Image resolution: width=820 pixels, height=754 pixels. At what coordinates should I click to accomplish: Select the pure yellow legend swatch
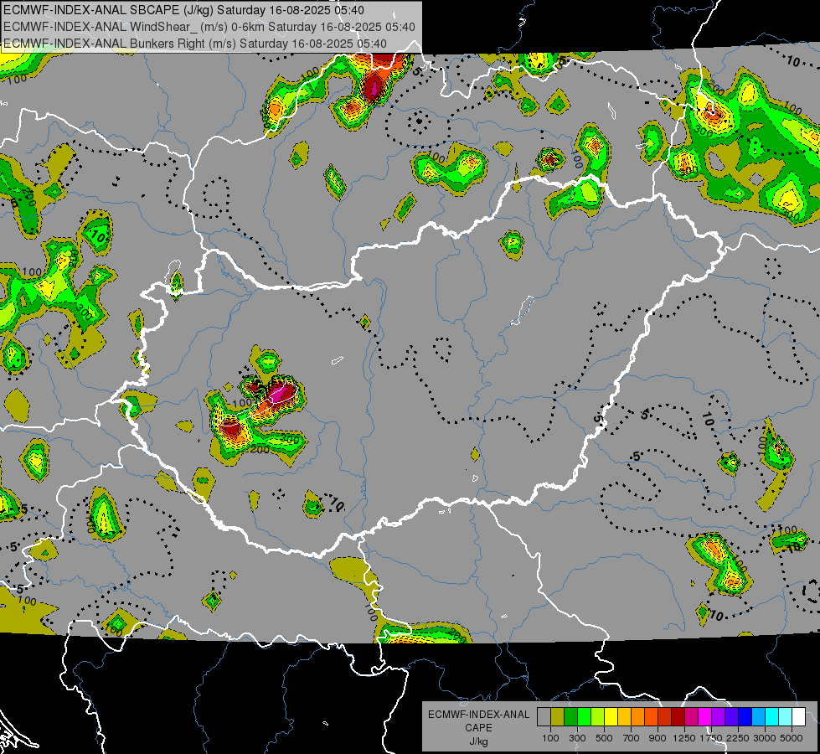tap(611, 716)
